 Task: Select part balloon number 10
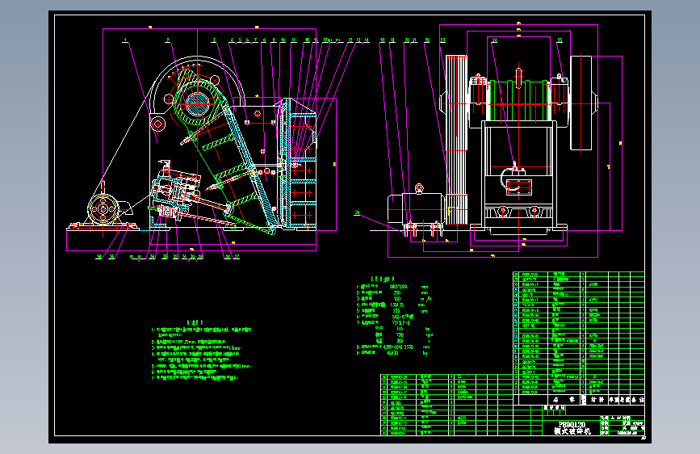click(283, 40)
